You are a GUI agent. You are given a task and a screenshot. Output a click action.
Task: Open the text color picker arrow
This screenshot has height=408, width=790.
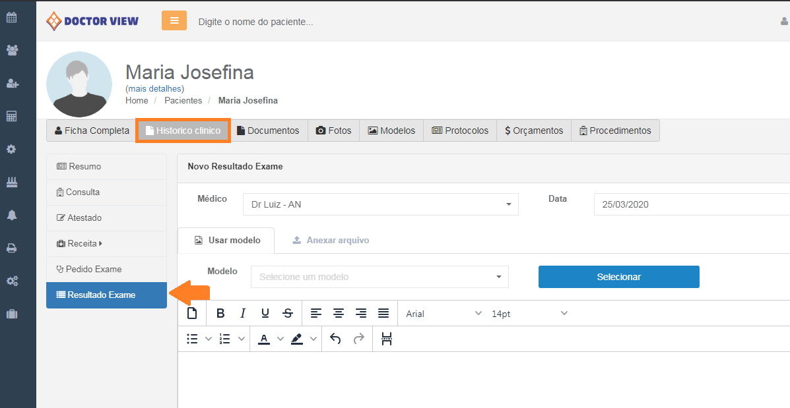pos(280,339)
